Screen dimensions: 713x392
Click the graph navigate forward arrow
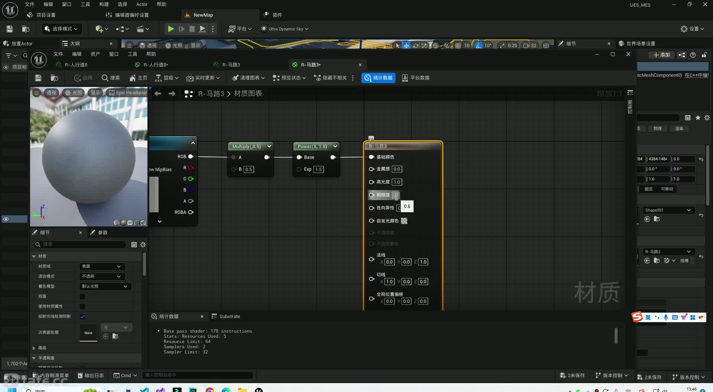(x=172, y=94)
